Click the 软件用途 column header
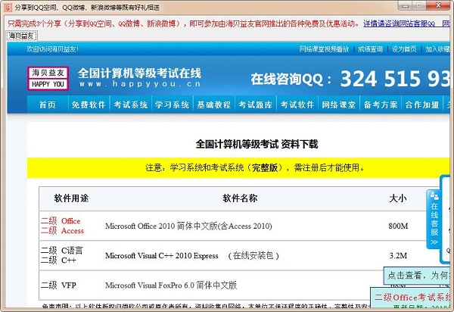 click(x=71, y=198)
